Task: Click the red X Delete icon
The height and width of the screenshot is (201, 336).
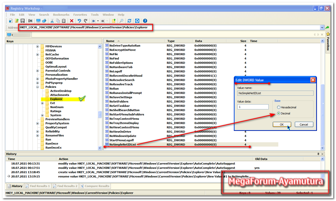Action: click(72, 21)
